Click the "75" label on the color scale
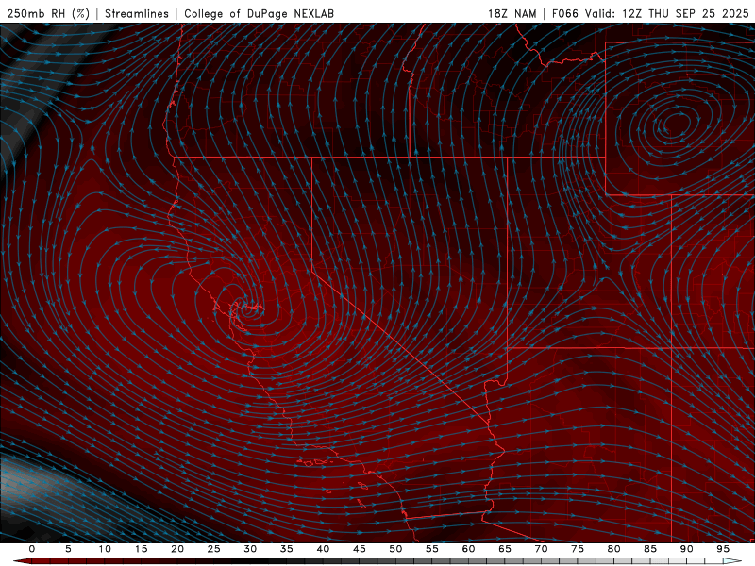This screenshot has width=755, height=566. 578,549
